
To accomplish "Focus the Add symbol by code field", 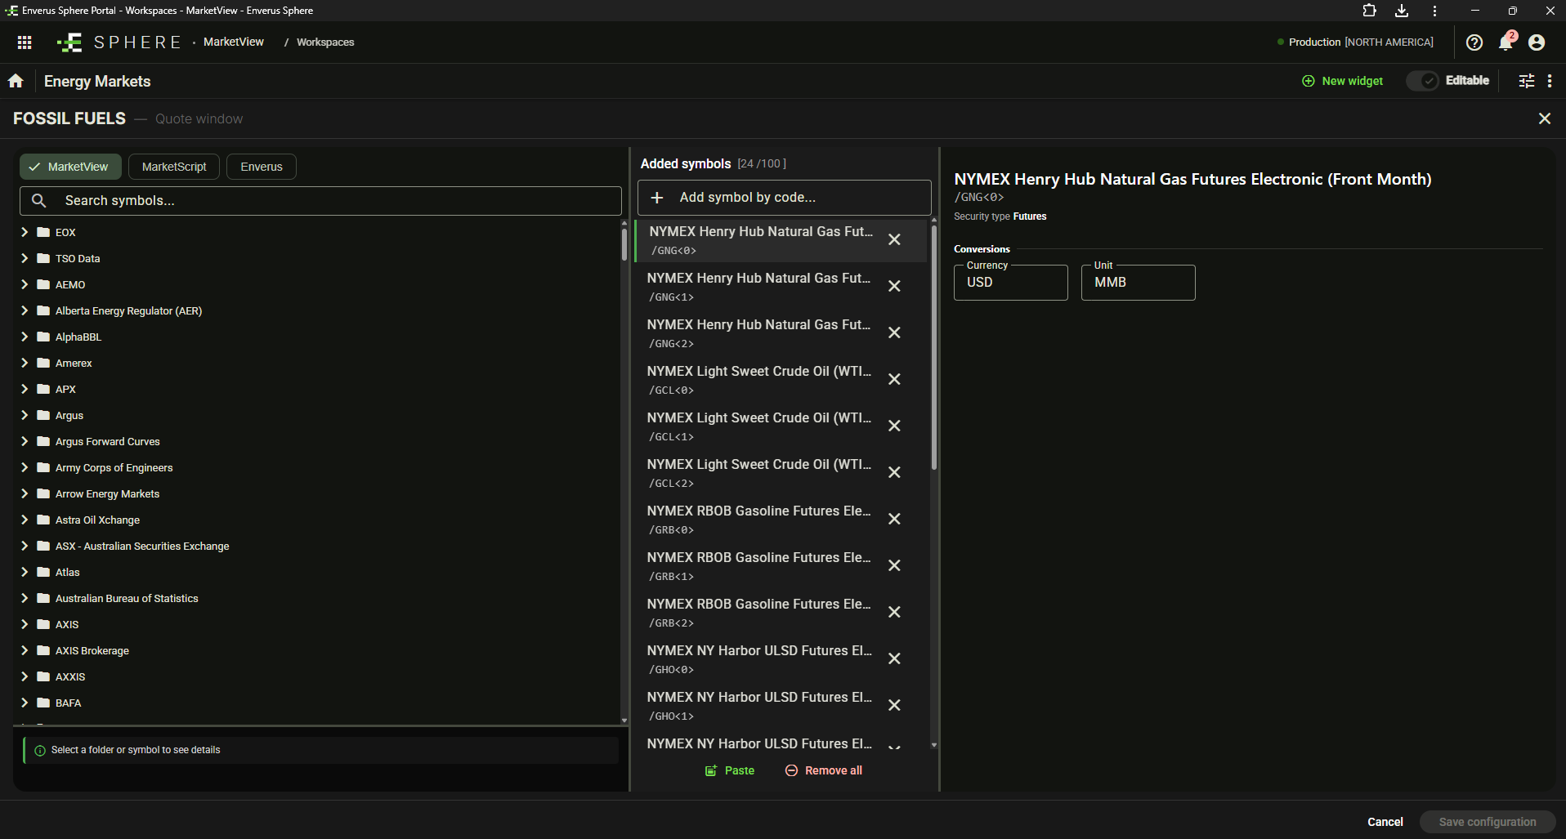I will click(785, 198).
